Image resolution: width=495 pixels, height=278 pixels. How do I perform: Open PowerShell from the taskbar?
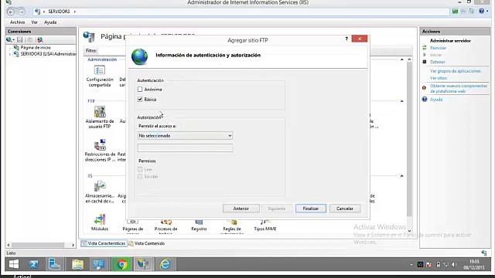coord(34,264)
